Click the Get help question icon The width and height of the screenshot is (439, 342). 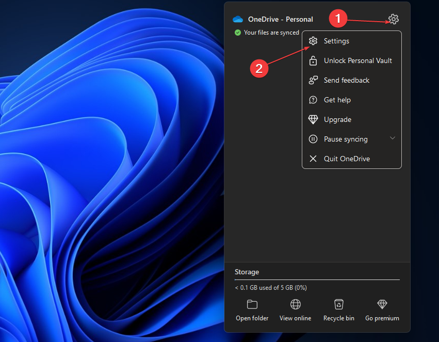tap(313, 100)
